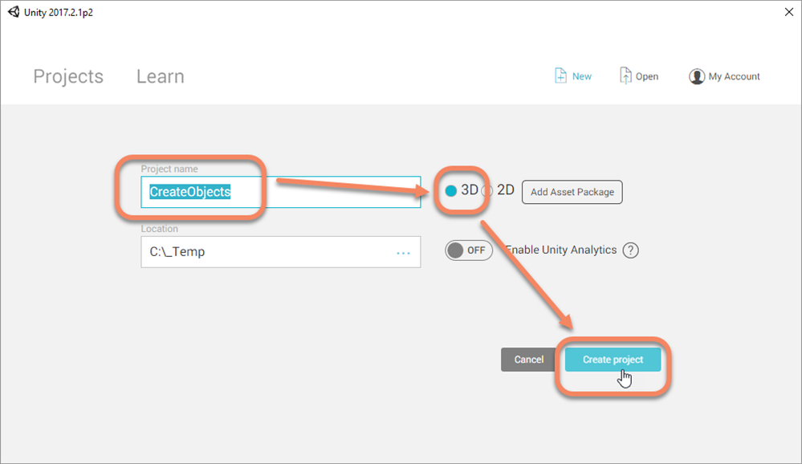This screenshot has width=802, height=464.
Task: Click the Unity logo in title bar
Action: (14, 12)
